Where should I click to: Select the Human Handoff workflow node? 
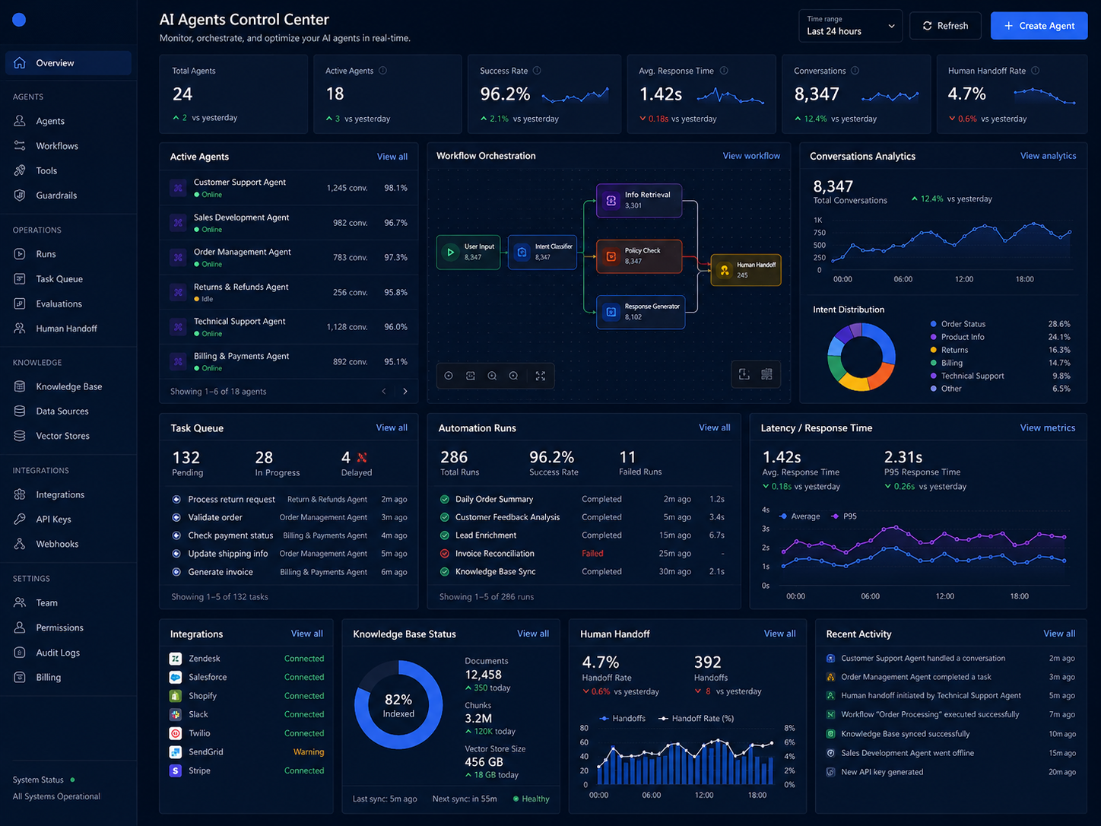[x=746, y=270]
